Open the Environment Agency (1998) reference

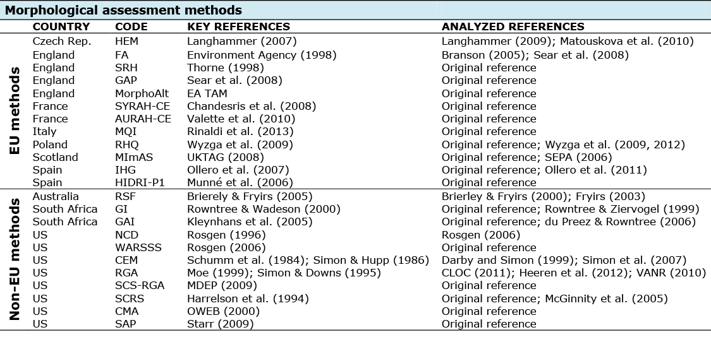click(x=262, y=55)
